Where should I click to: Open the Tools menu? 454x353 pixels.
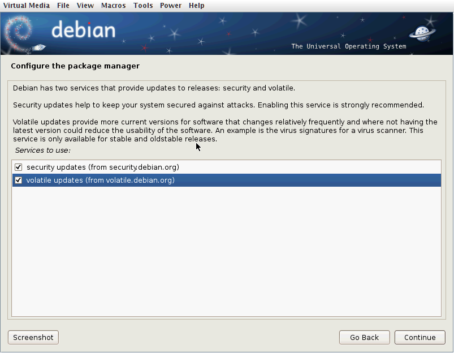pyautogui.click(x=143, y=6)
